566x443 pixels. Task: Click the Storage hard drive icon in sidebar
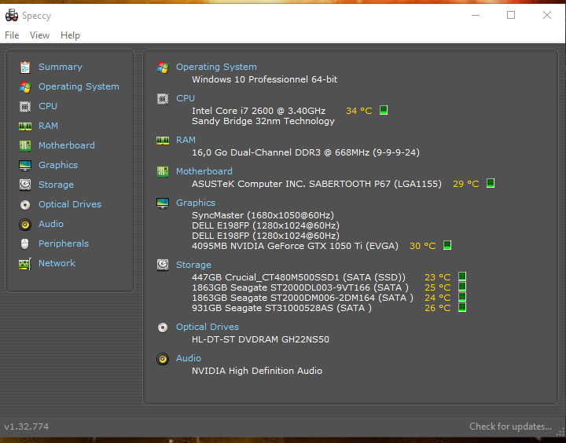pyautogui.click(x=25, y=185)
